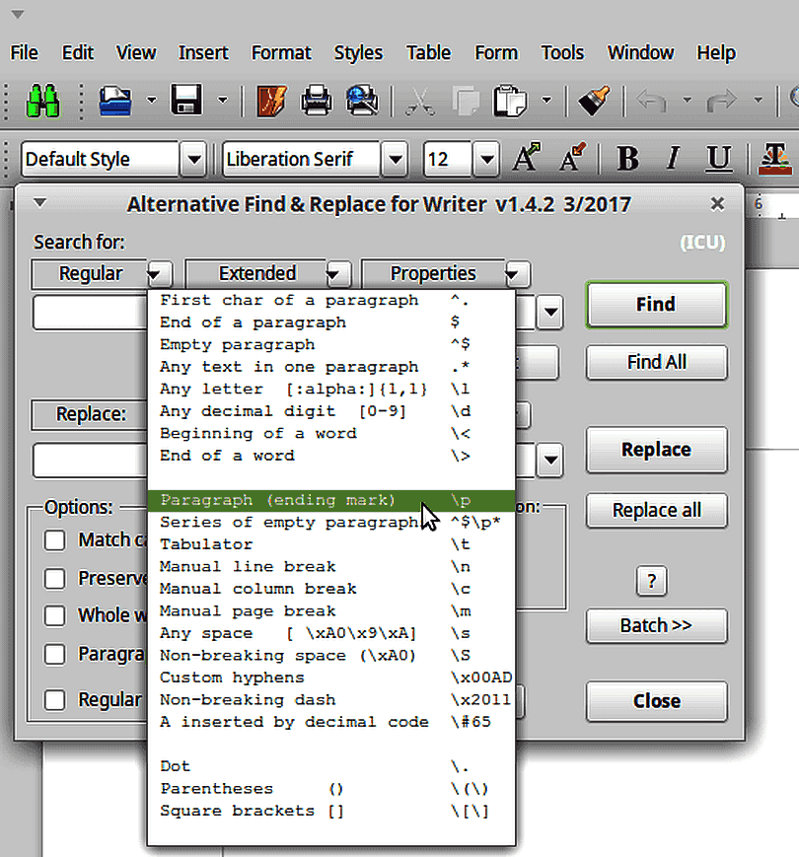This screenshot has width=799, height=857.
Task: Toggle Bold formatting
Action: point(627,159)
